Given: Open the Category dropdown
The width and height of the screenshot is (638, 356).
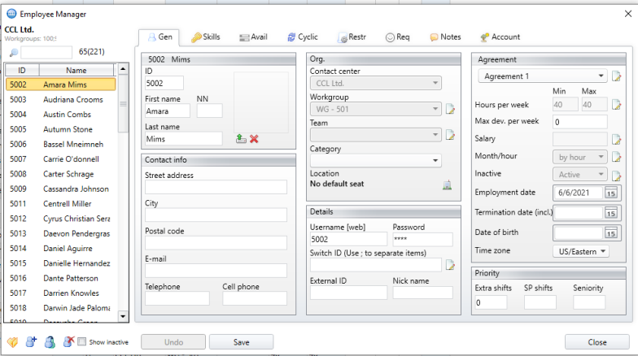Looking at the screenshot, I should [x=376, y=161].
